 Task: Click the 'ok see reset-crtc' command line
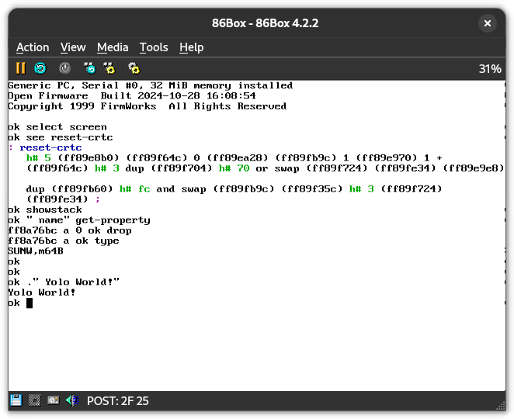pyautogui.click(x=61, y=137)
